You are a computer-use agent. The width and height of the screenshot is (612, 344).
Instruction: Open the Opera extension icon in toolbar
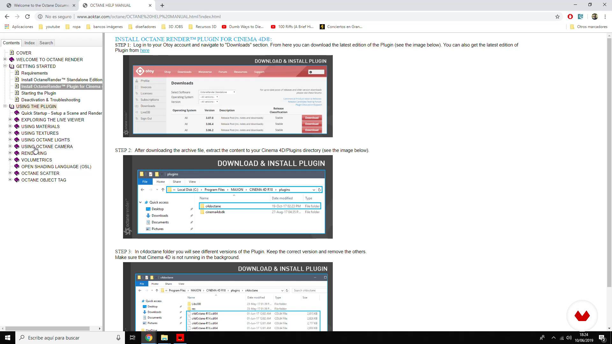click(x=570, y=17)
